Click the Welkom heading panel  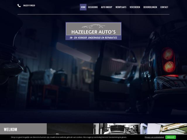23,129
